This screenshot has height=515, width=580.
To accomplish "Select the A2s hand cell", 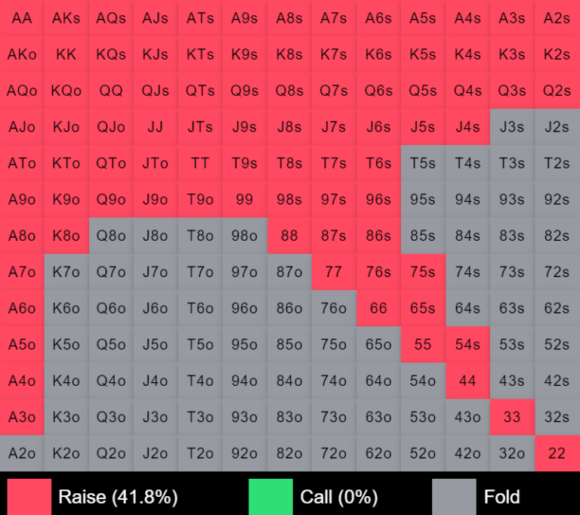I will pyautogui.click(x=557, y=18).
